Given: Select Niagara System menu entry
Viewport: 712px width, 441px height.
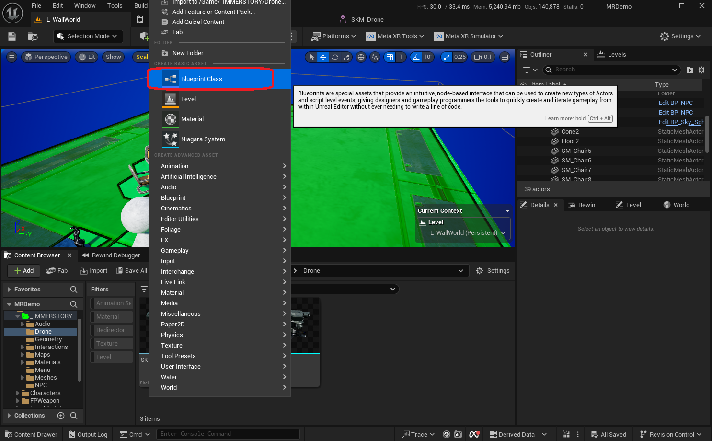Looking at the screenshot, I should tap(203, 139).
